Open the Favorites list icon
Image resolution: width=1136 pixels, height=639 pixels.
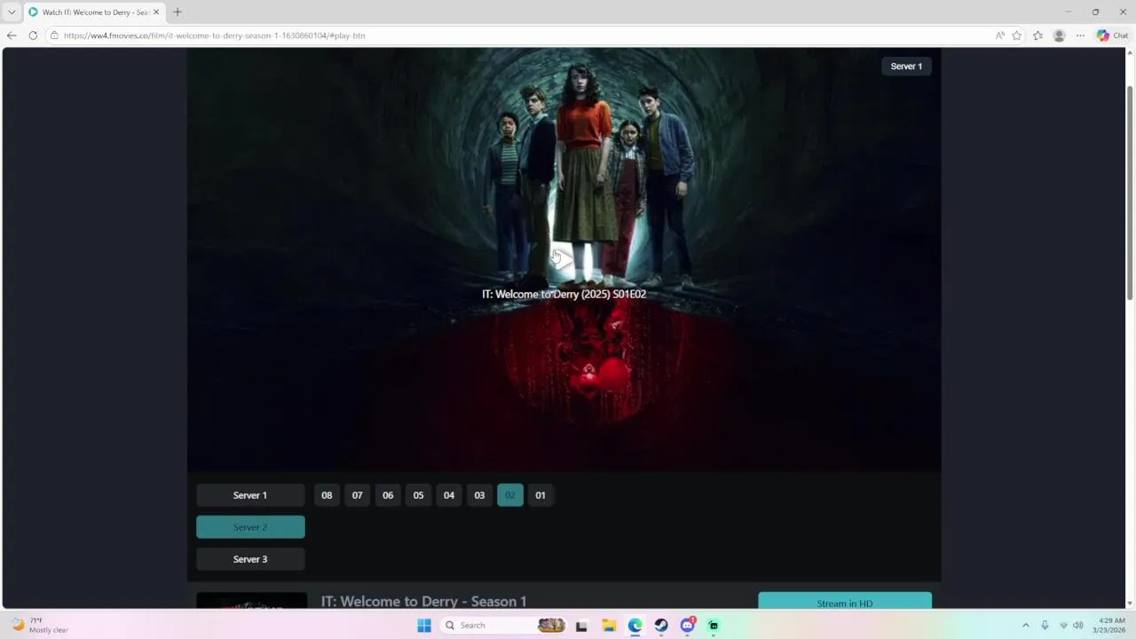coord(1037,35)
